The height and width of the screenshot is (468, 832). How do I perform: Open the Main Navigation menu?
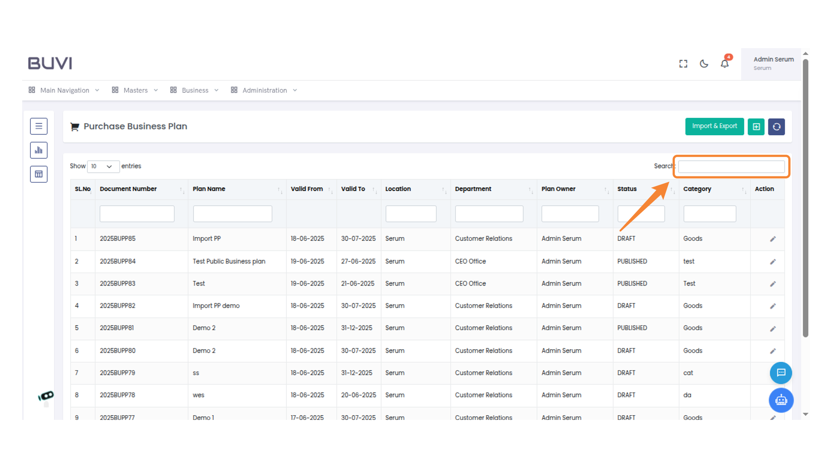64,90
